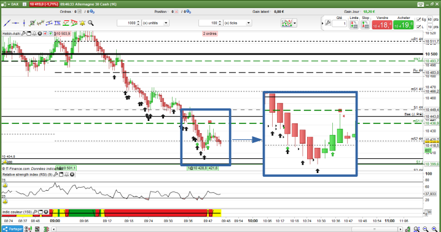Image resolution: width=441 pixels, height=232 pixels.
Task: Select the red triangle pattern tool
Action: 74,23
